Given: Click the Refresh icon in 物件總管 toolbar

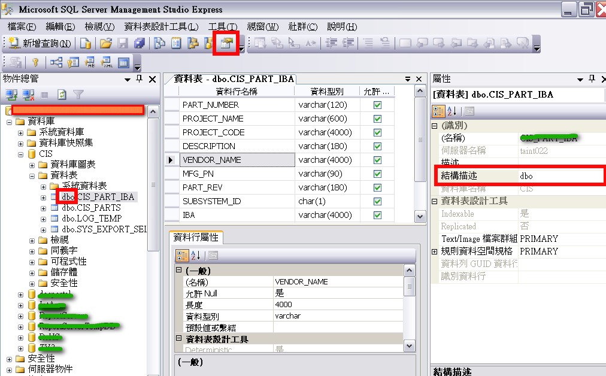Looking at the screenshot, I should pyautogui.click(x=62, y=95).
